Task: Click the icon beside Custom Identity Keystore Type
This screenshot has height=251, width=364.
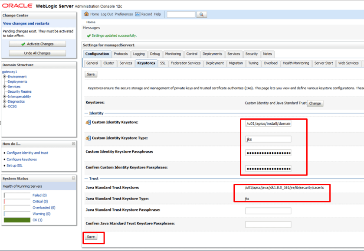Action: pos(88,138)
